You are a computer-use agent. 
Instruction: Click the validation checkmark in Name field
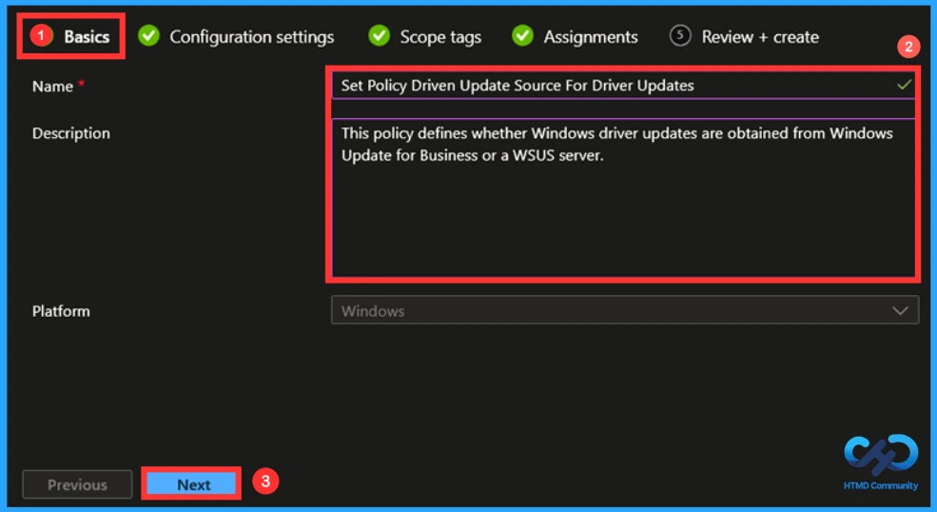pos(904,85)
